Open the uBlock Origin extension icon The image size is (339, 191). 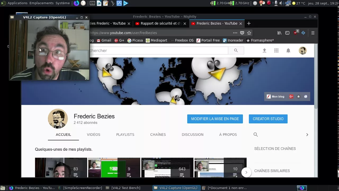pos(296,33)
